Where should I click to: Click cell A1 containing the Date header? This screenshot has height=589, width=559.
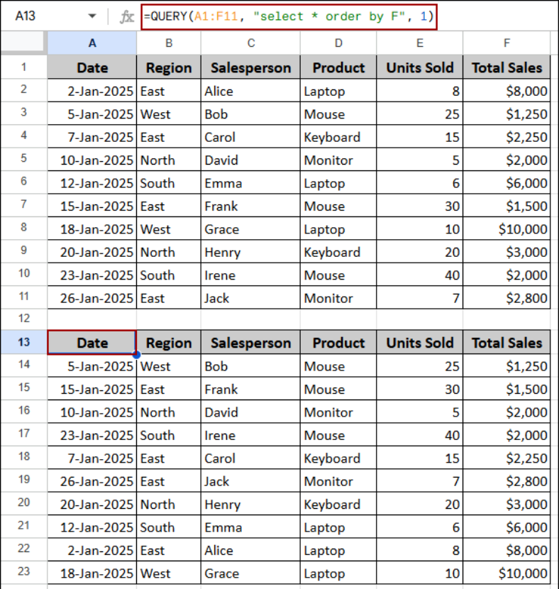(92, 67)
